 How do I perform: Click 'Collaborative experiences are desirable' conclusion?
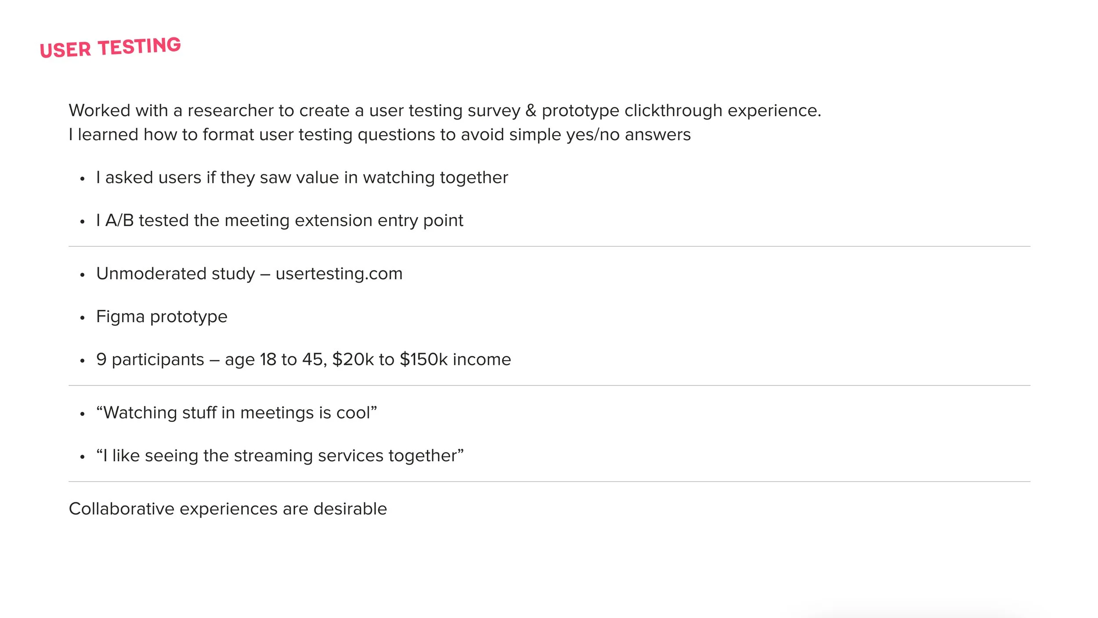pos(228,509)
